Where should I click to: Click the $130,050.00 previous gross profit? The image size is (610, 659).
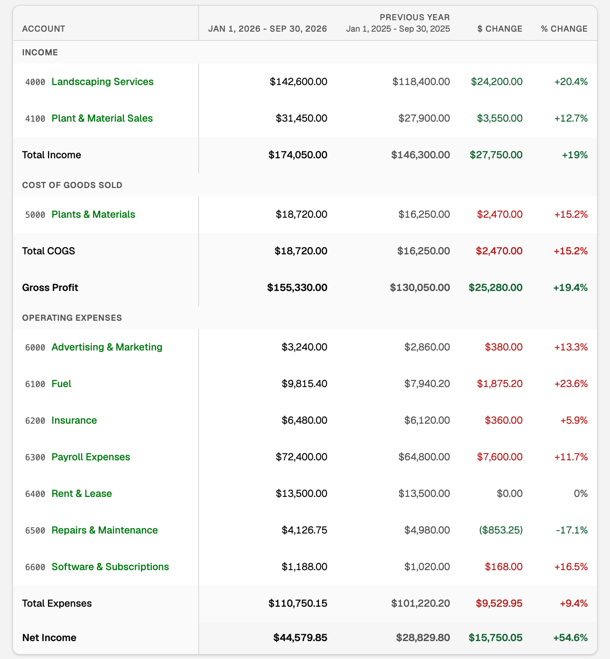coord(420,288)
